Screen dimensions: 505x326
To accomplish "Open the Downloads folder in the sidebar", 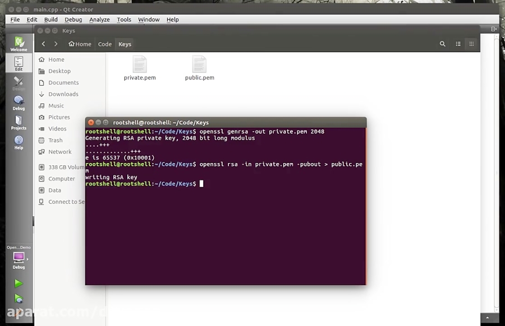I will 62,94.
